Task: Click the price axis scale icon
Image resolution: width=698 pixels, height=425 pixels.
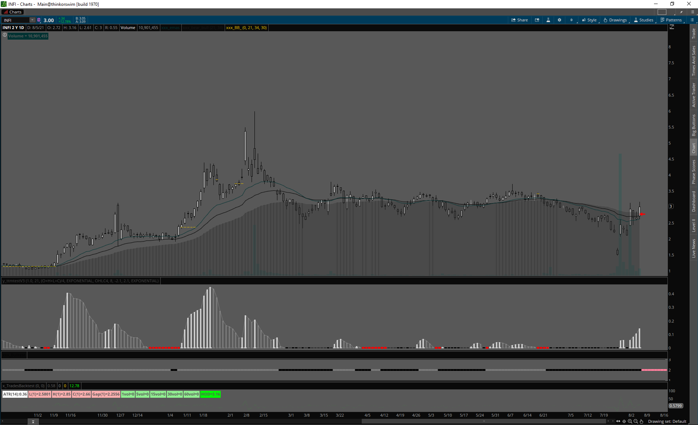Action: click(x=672, y=27)
